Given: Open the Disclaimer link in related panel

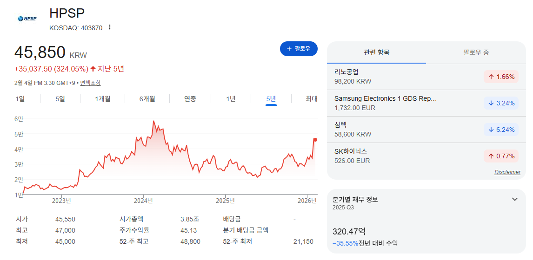Looking at the screenshot, I should tap(507, 172).
